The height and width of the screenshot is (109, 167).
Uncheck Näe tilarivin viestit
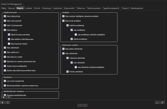pyautogui.click(x=5, y=57)
